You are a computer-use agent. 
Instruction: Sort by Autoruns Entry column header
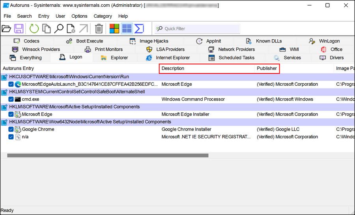[80, 68]
